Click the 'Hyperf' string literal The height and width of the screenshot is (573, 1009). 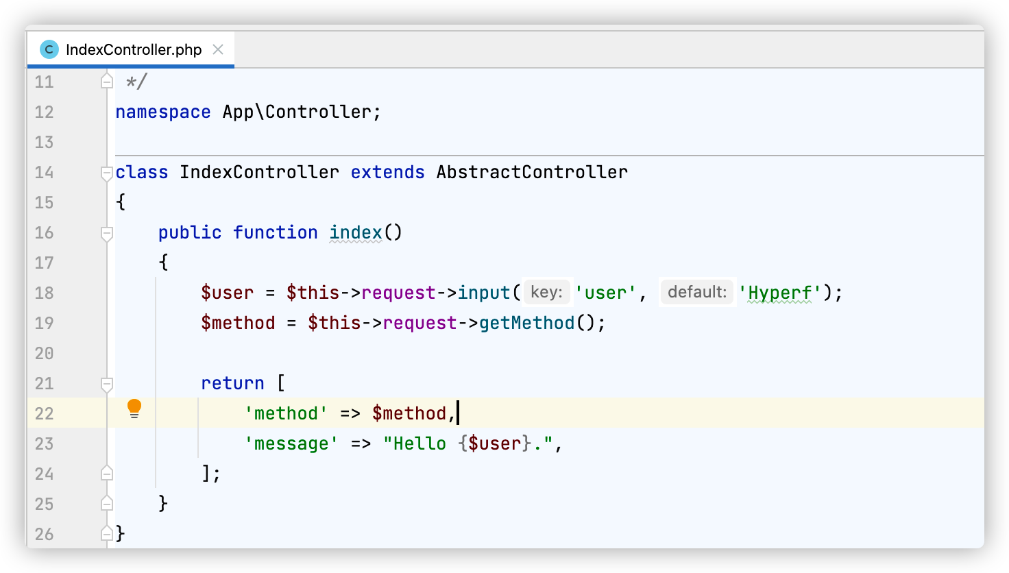click(x=779, y=293)
